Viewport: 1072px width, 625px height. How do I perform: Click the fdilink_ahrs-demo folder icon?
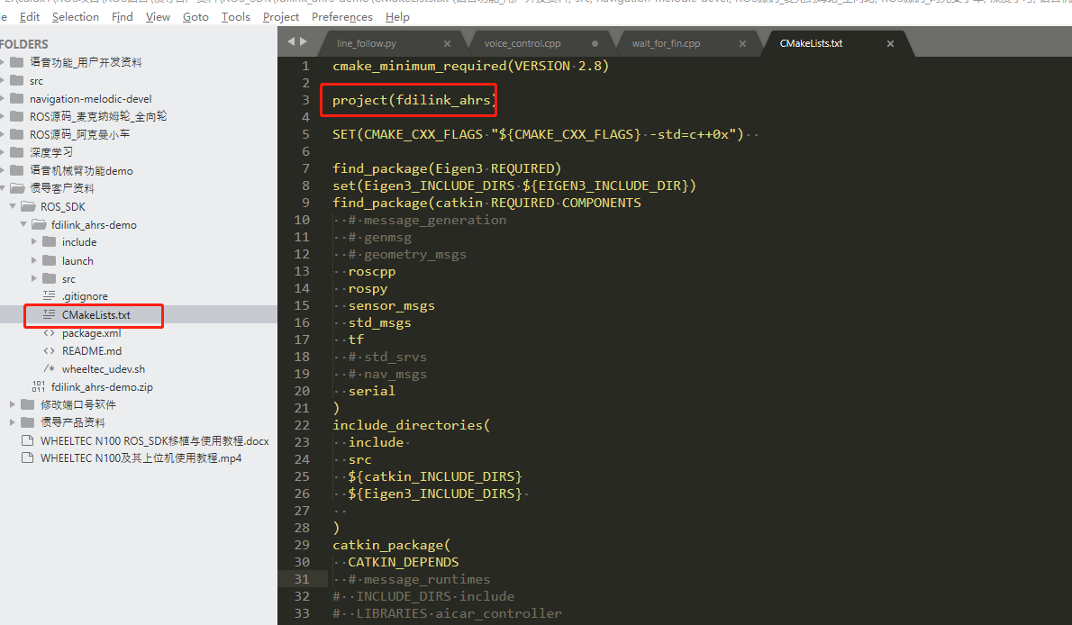click(39, 224)
